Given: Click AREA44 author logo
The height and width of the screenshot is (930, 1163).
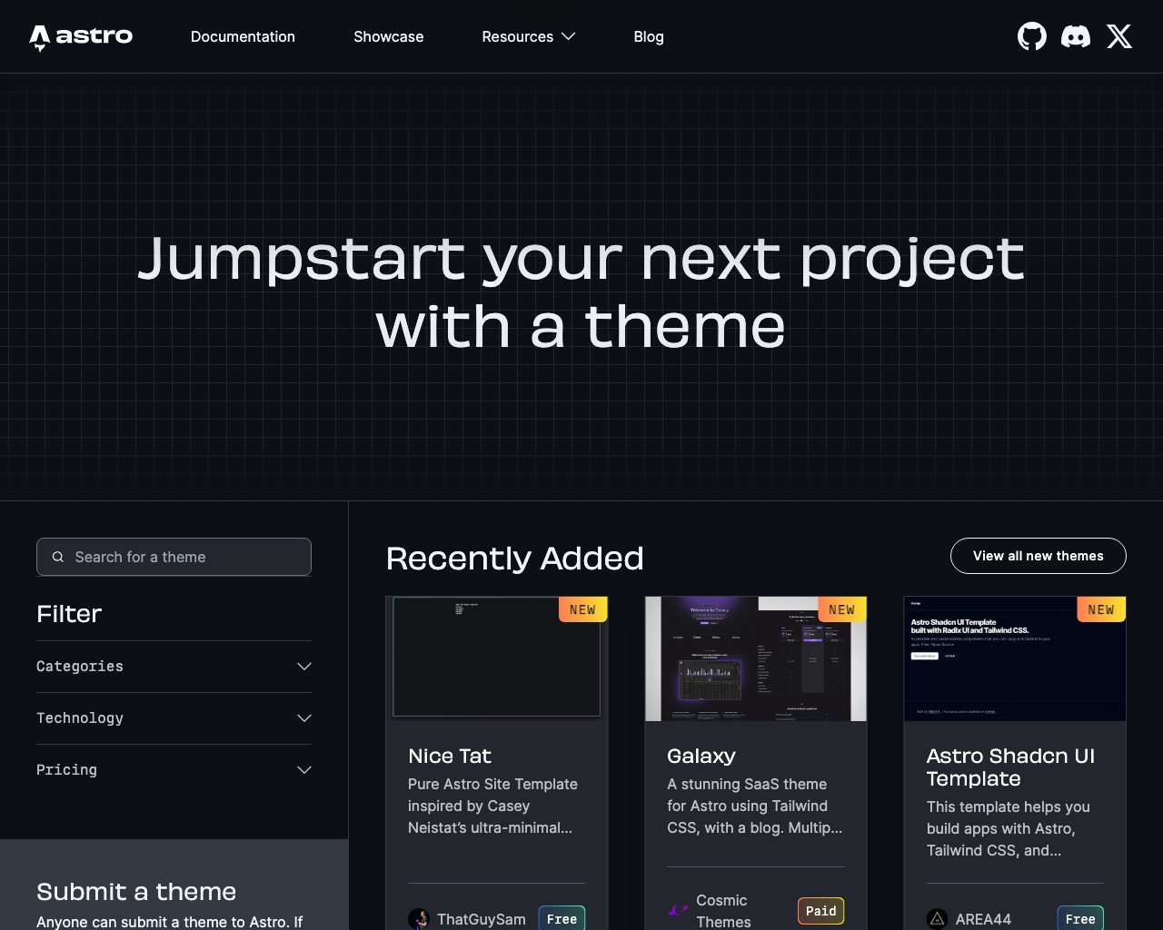Looking at the screenshot, I should tap(938, 919).
